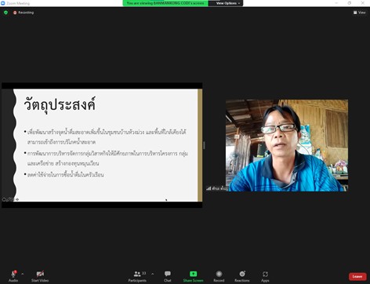Screen dimensions: 370x284
Task: Click the red Recording indicator
Action: click(24, 13)
